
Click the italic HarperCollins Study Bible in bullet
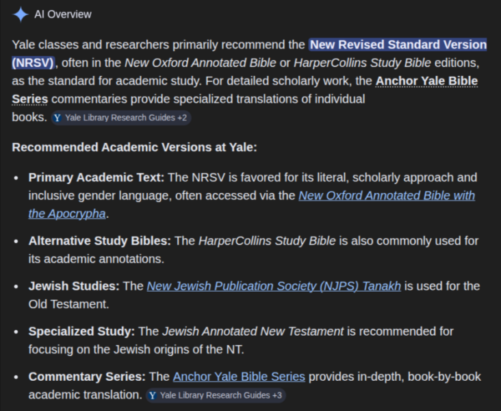[x=267, y=240]
